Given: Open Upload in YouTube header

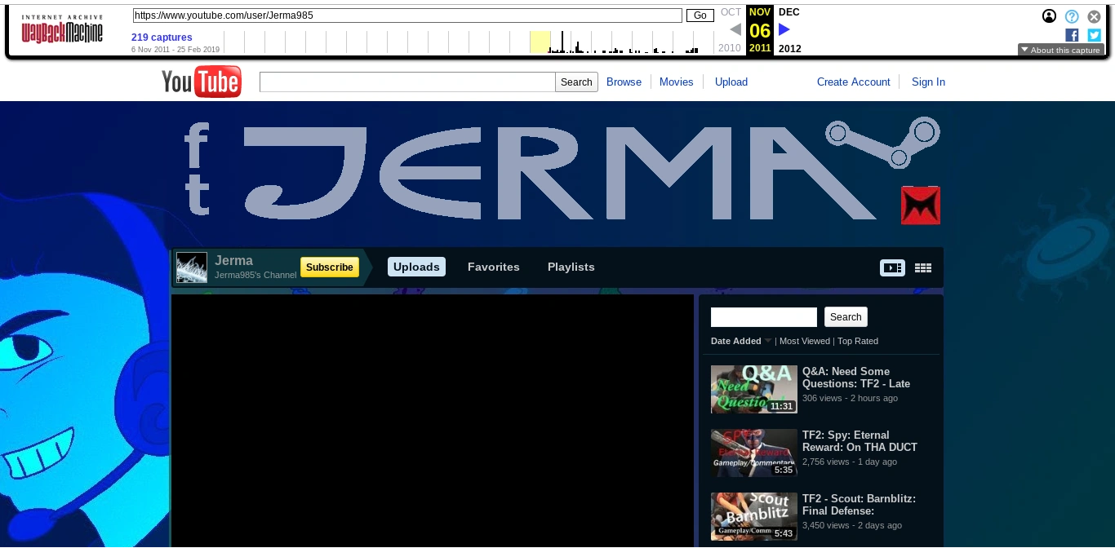Looking at the screenshot, I should 731,82.
